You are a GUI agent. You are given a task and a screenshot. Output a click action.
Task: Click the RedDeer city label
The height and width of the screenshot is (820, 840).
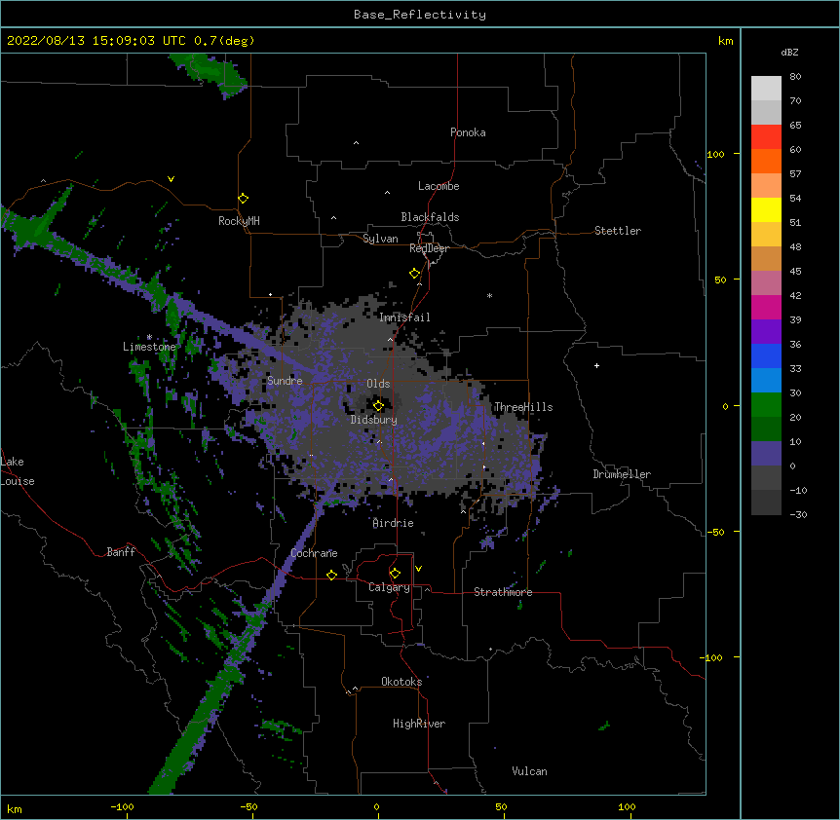[x=429, y=249]
